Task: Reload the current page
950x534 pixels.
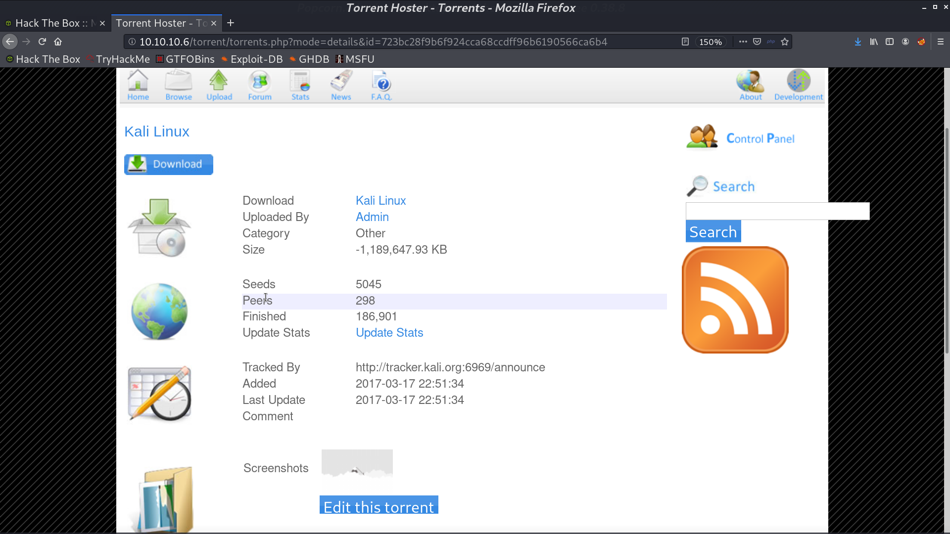Action: click(x=42, y=42)
